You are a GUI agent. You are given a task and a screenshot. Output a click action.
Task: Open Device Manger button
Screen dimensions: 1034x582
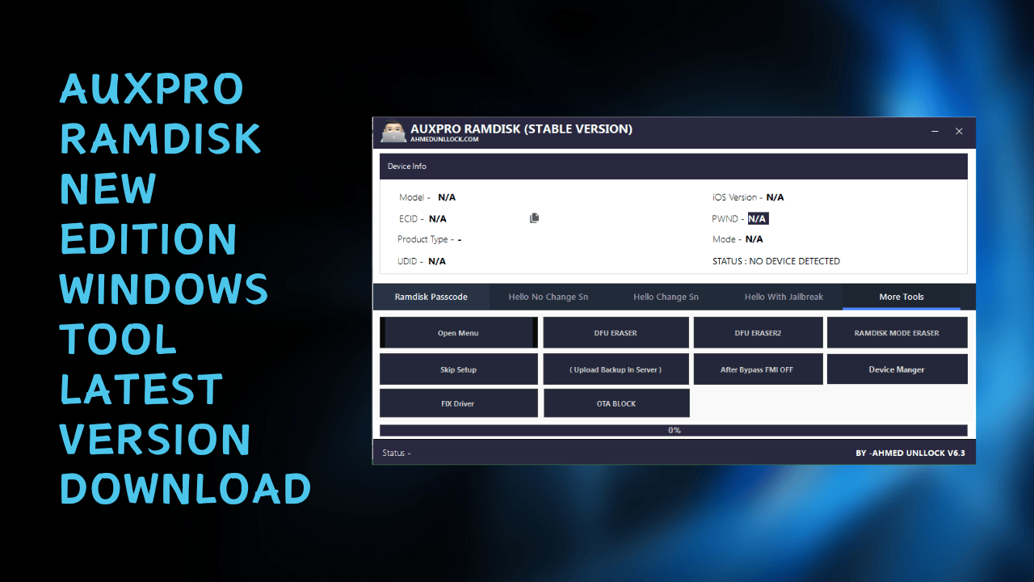(x=897, y=369)
